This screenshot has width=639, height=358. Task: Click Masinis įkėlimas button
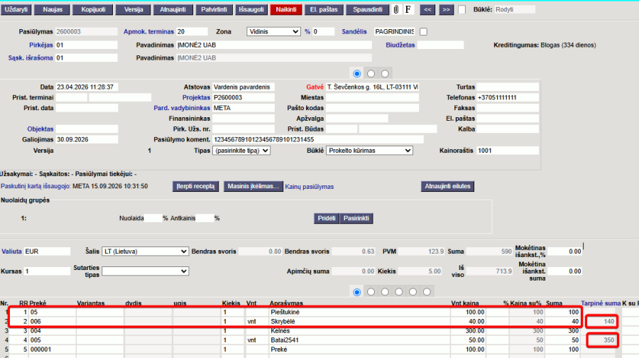(253, 186)
